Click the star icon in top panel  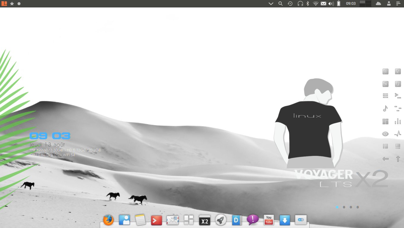(x=12, y=4)
